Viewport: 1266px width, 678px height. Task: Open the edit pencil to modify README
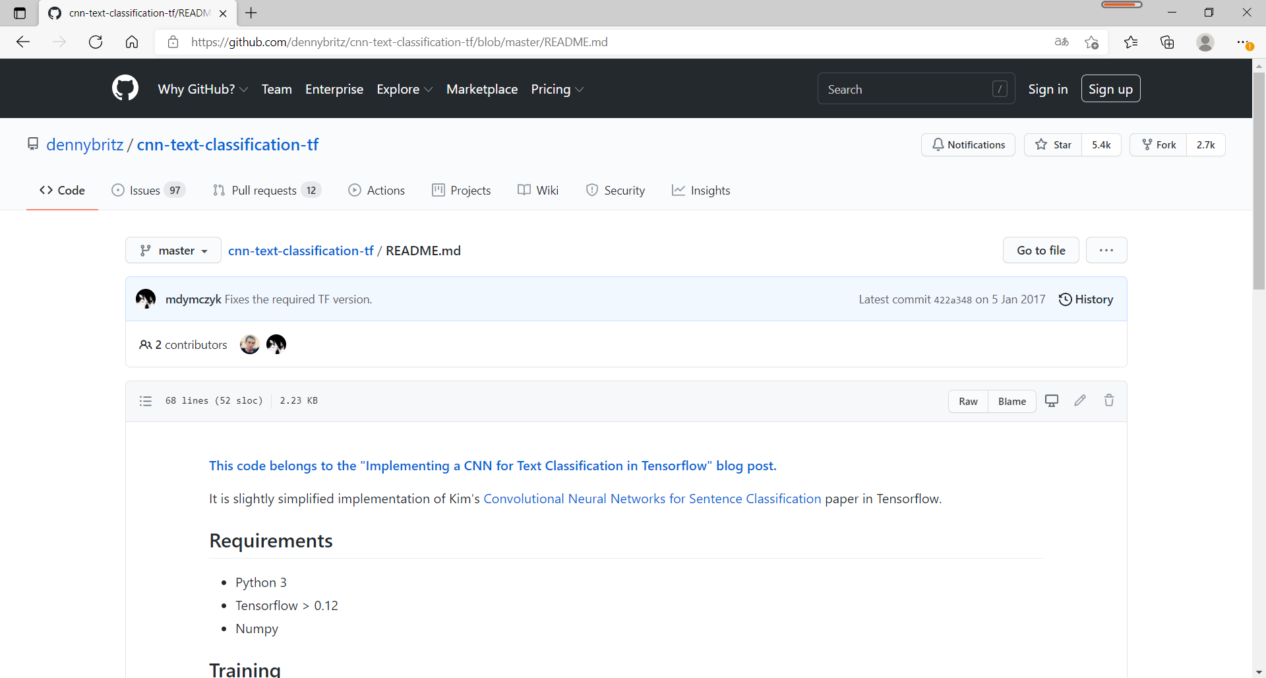[x=1080, y=400]
